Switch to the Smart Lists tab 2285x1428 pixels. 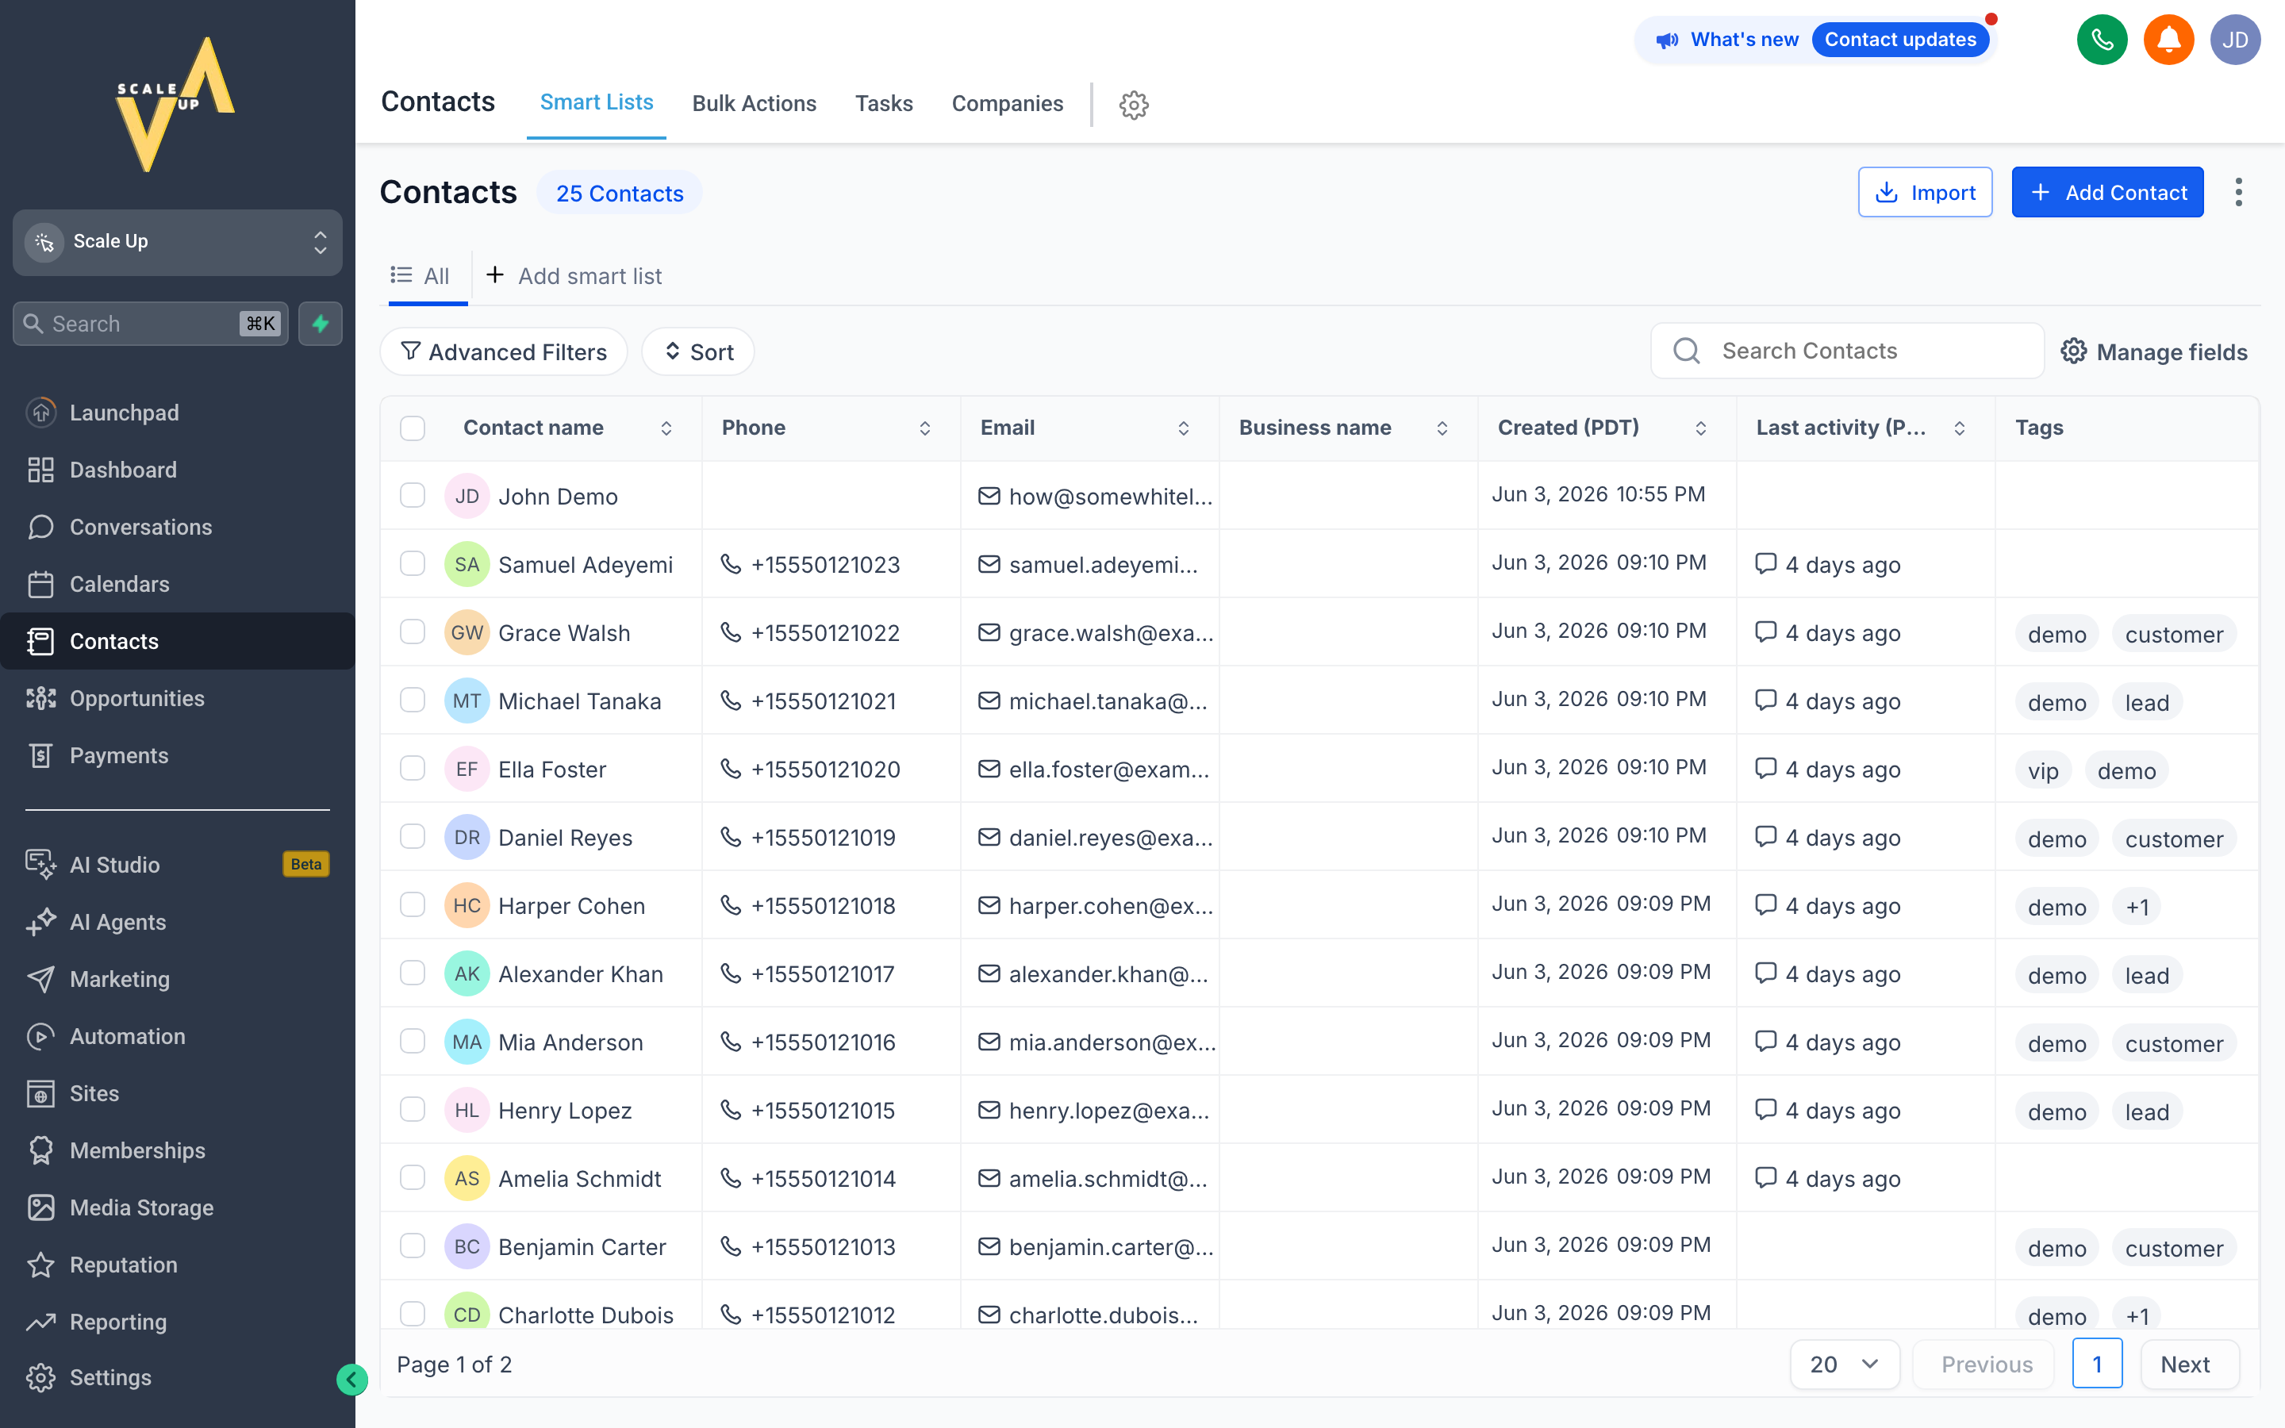(x=597, y=103)
